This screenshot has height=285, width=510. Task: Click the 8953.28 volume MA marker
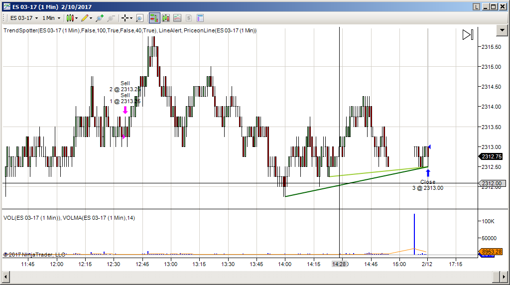491,252
